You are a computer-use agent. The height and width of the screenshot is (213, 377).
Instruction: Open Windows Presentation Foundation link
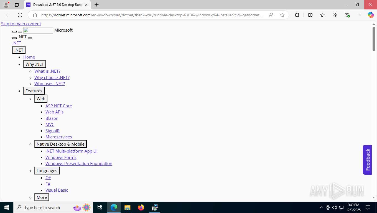click(x=79, y=164)
